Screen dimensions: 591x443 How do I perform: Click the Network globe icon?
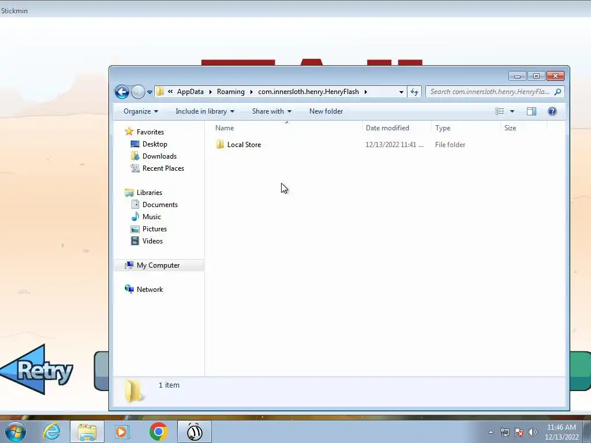click(129, 289)
